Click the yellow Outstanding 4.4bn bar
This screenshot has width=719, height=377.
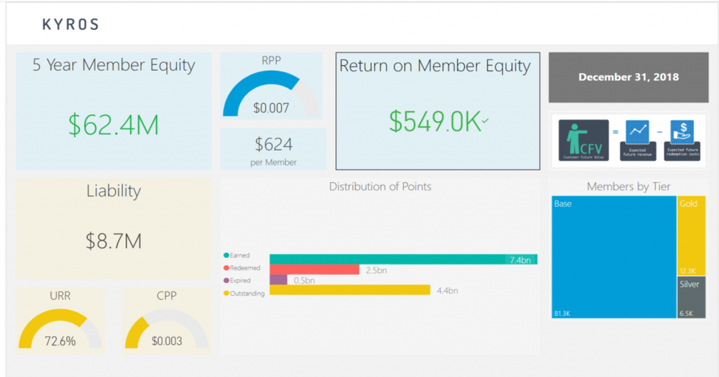(x=350, y=290)
